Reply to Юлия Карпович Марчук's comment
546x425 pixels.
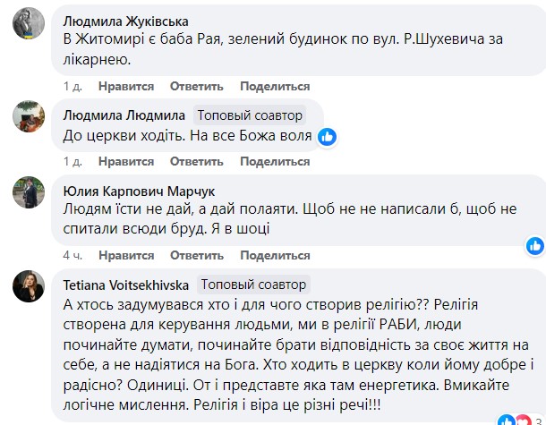pos(196,256)
